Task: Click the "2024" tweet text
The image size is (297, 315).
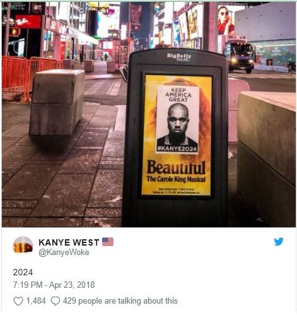Action: click(x=23, y=272)
